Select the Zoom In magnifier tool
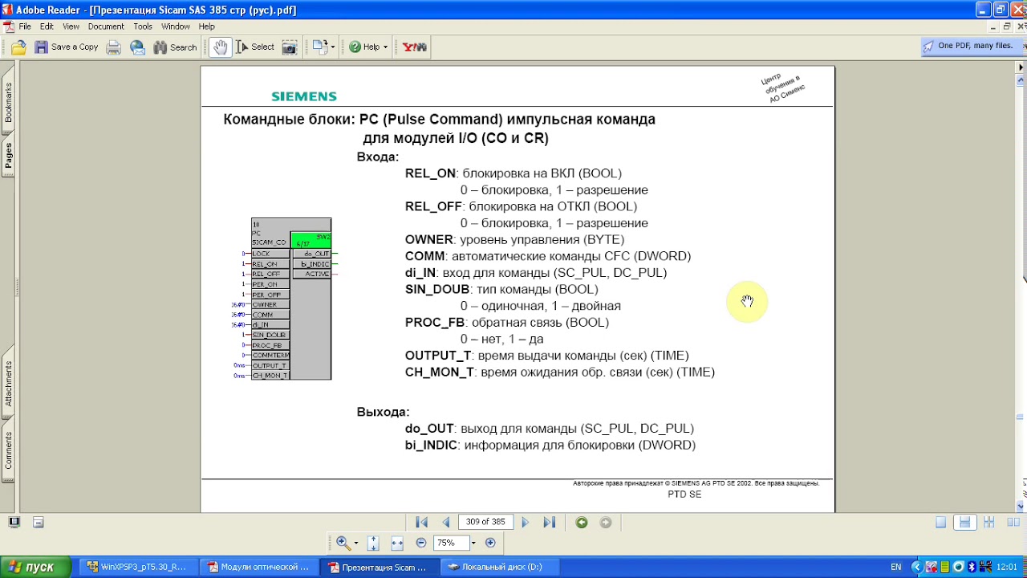The image size is (1027, 578). point(343,543)
